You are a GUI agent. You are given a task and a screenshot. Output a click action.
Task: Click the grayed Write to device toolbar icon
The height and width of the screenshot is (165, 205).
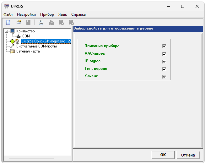click(51, 22)
